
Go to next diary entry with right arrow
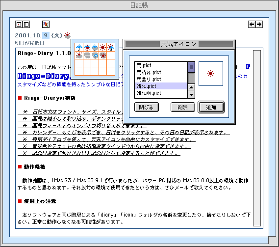click(x=259, y=25)
